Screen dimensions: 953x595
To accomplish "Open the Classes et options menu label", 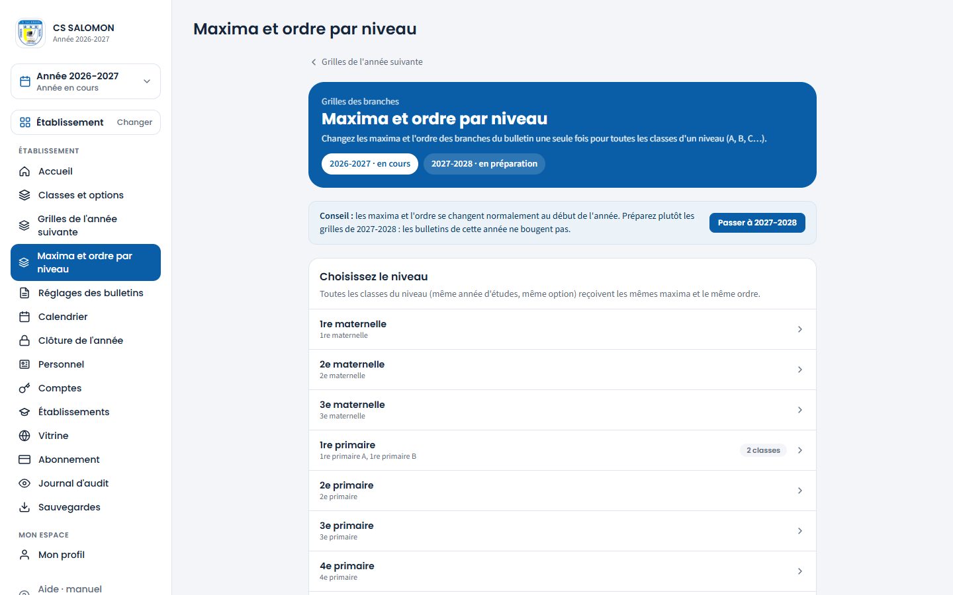I will [81, 195].
